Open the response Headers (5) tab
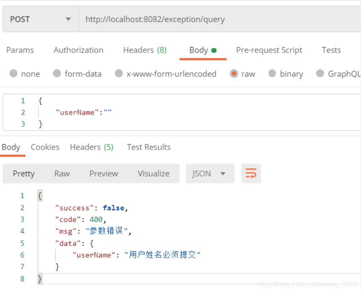 tap(91, 147)
